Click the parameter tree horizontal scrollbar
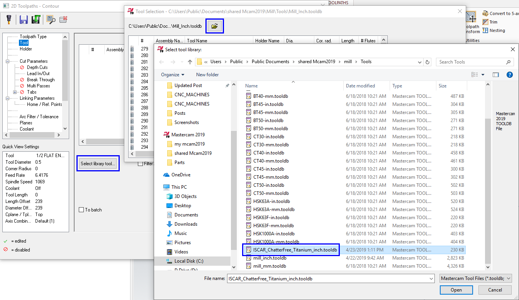 point(32,135)
